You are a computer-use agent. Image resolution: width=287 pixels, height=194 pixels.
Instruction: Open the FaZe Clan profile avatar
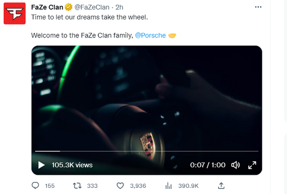(15, 14)
